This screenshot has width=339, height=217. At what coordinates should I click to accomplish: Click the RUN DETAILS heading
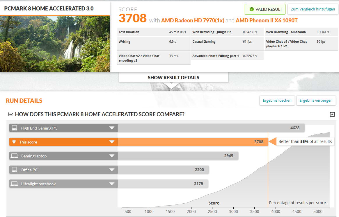pos(24,101)
